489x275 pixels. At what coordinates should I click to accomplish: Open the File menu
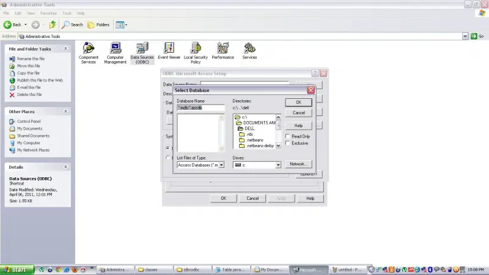tap(6, 13)
